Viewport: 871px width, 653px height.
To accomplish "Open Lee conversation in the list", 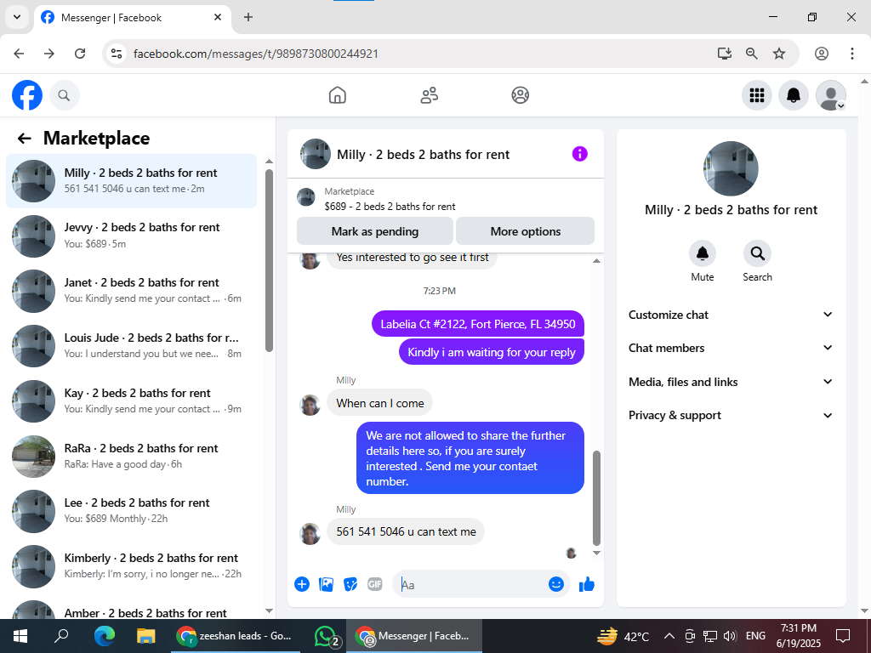I will tap(132, 511).
